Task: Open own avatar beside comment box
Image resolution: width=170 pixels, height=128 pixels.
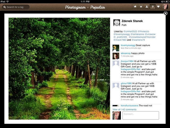Action: [116, 116]
